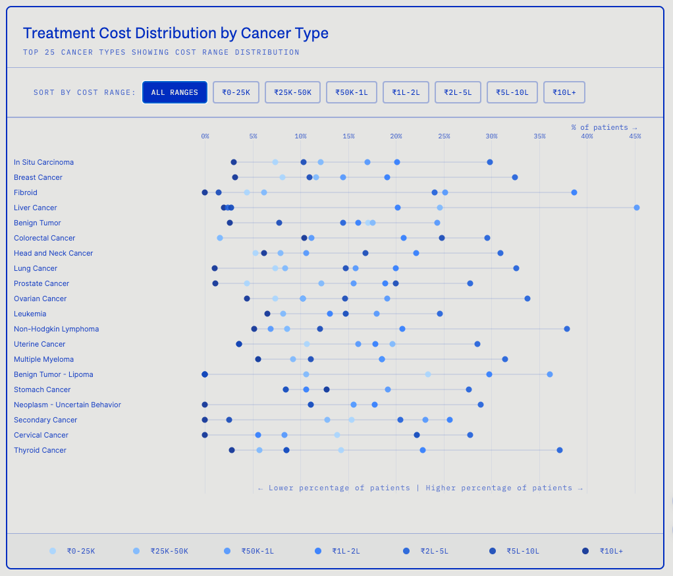Image resolution: width=673 pixels, height=576 pixels.
Task: Click the Fibroid row label
Action: click(x=26, y=192)
